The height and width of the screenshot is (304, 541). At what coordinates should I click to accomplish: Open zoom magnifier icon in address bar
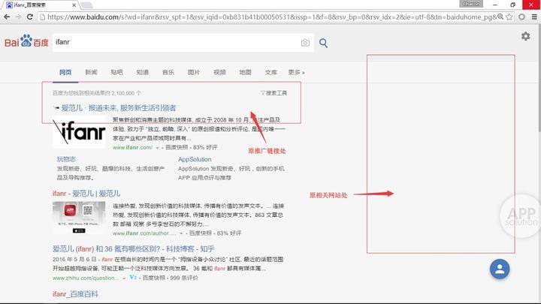coord(500,17)
